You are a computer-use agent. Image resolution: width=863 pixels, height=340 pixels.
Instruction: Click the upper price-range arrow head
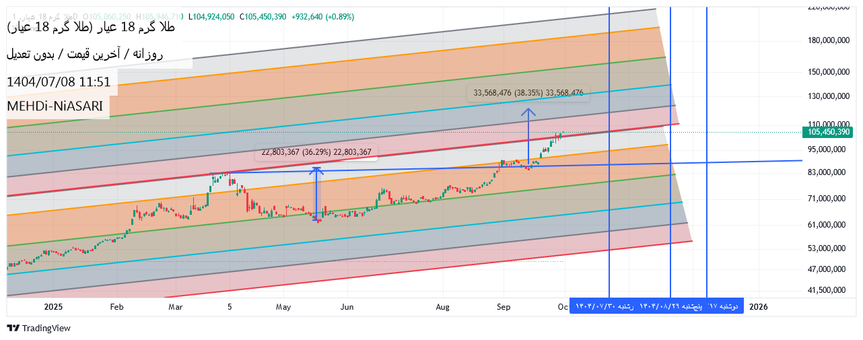tap(528, 111)
